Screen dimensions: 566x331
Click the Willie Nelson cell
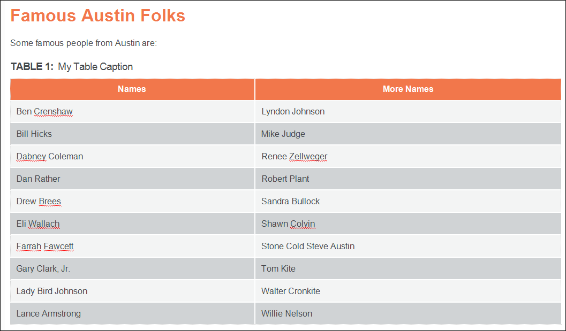pyautogui.click(x=408, y=313)
